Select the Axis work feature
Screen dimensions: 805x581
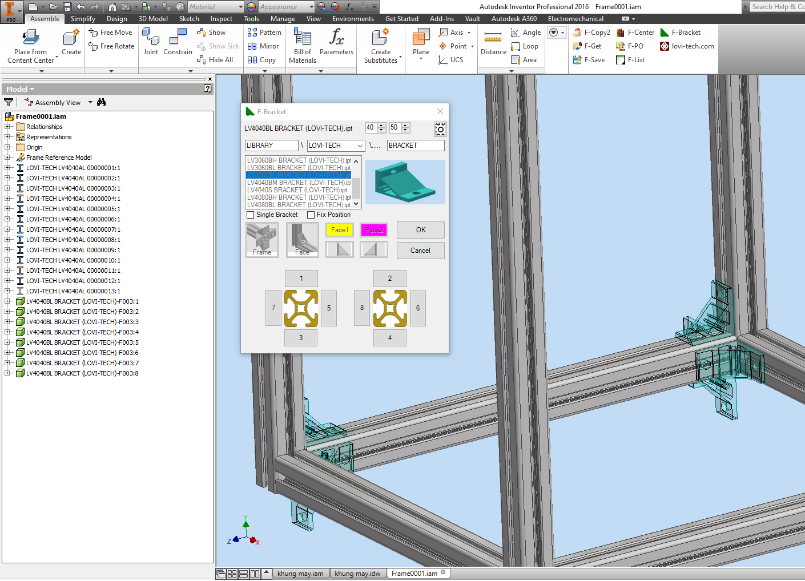coord(454,33)
